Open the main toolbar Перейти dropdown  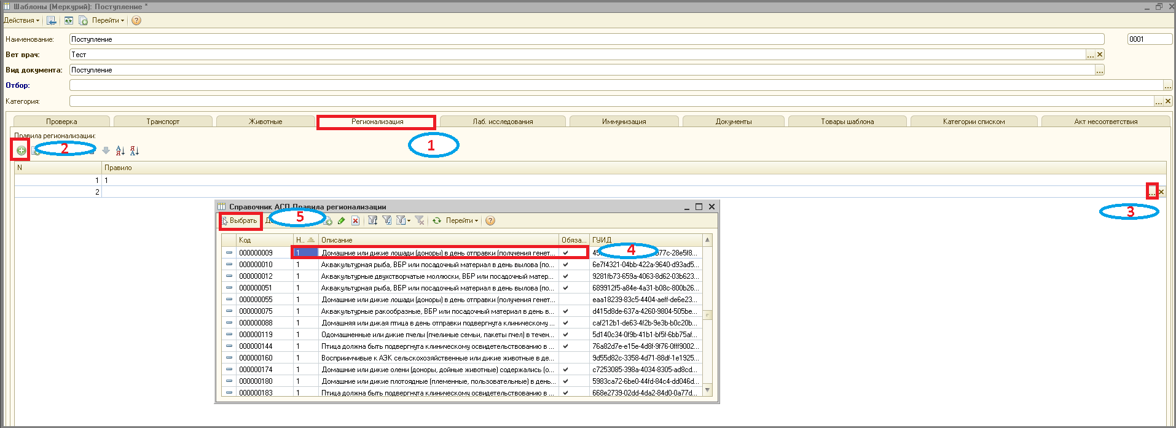point(108,20)
